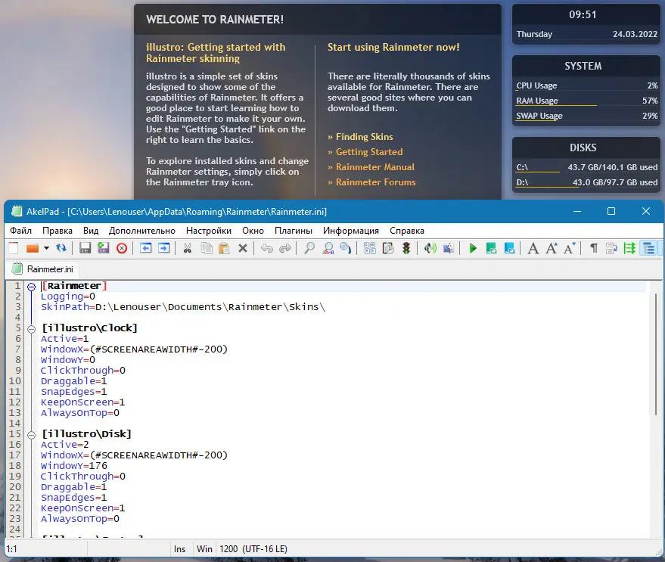Click the 09:51 clock skin time
Viewport: 665px width, 562px height.
(583, 14)
